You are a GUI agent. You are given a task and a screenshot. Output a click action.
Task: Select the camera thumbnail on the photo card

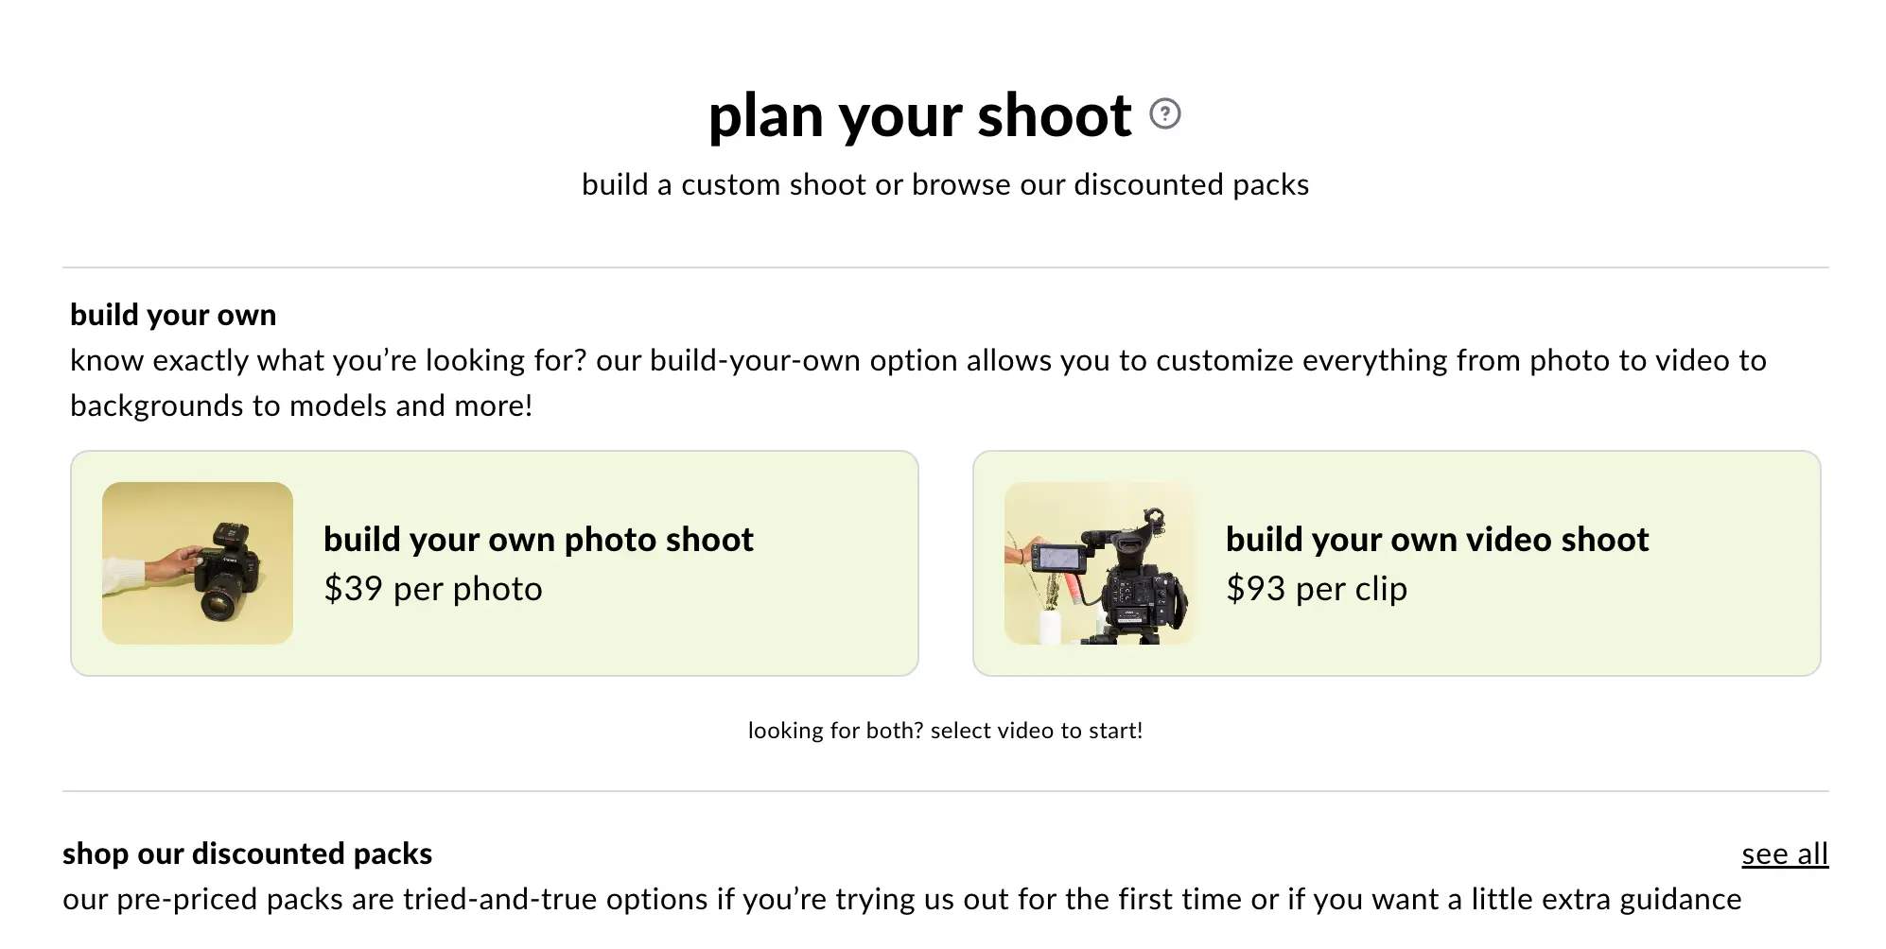[198, 561]
